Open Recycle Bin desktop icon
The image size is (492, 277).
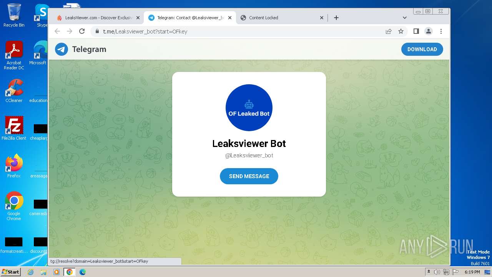(14, 15)
